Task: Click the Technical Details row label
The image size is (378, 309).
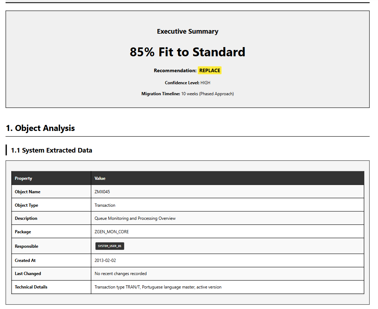Action: 31,287
